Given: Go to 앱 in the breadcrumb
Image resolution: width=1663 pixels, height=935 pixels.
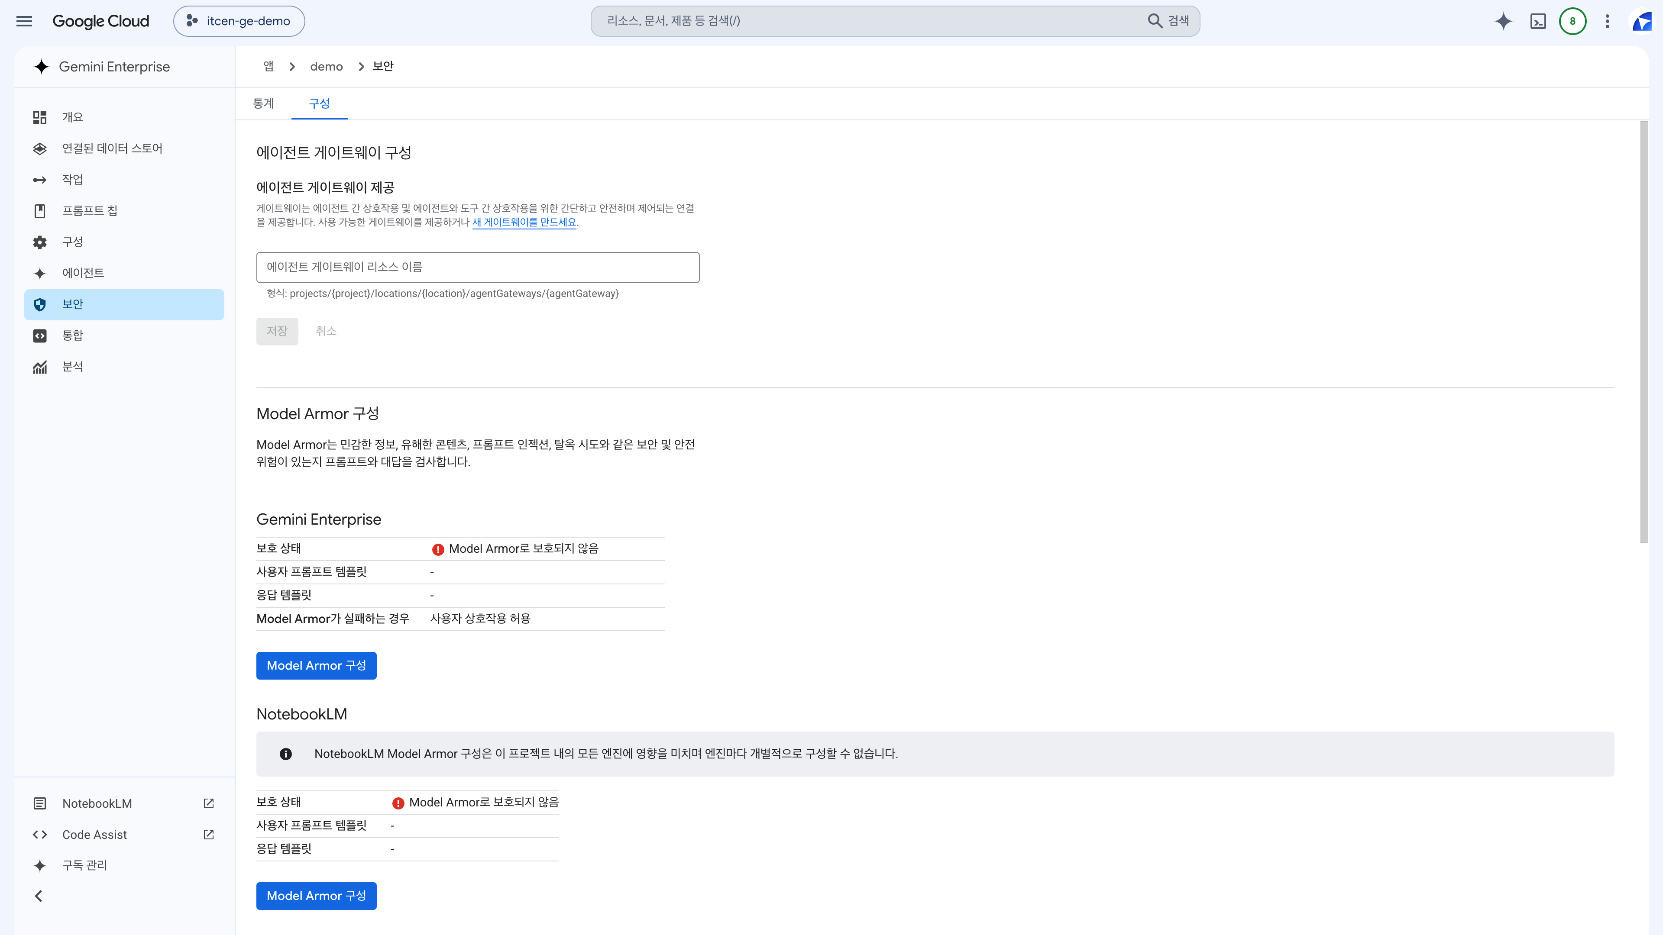Looking at the screenshot, I should [269, 67].
